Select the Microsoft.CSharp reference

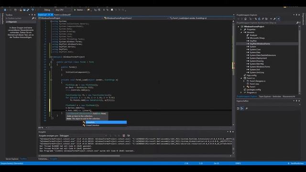[257, 38]
